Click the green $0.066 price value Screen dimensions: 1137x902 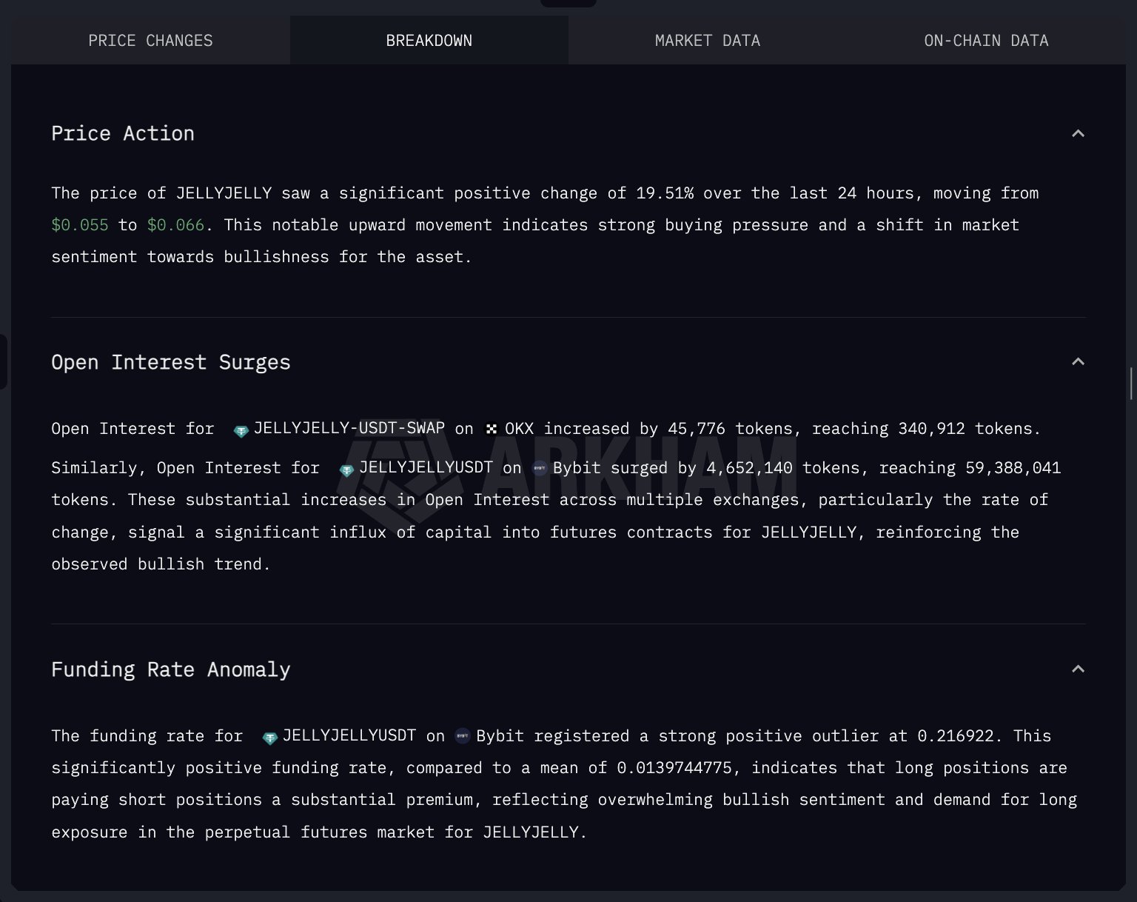[175, 225]
